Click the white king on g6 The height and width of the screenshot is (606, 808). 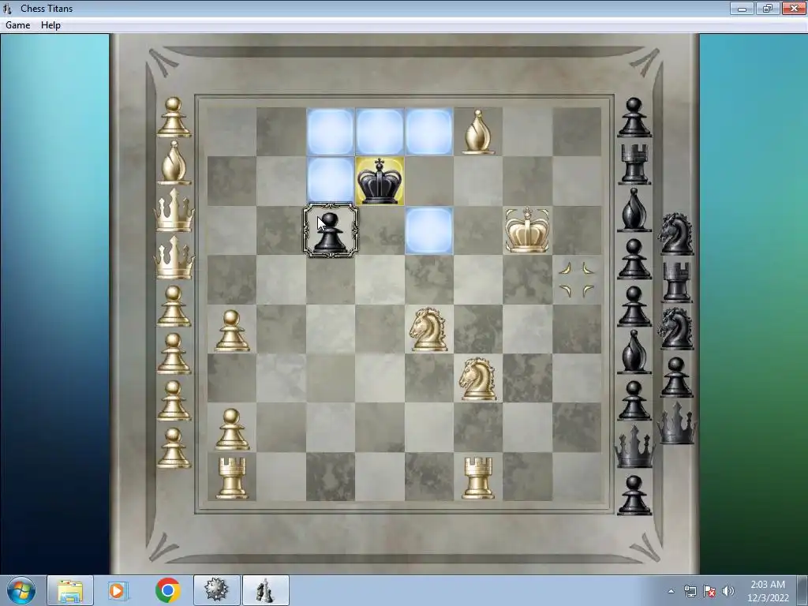[x=527, y=230]
